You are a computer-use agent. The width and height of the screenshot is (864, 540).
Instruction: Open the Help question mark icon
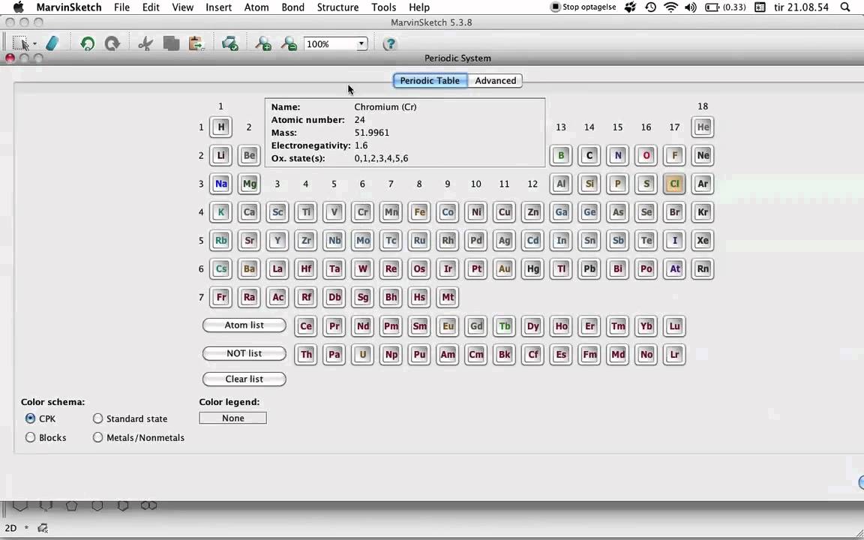coord(389,43)
